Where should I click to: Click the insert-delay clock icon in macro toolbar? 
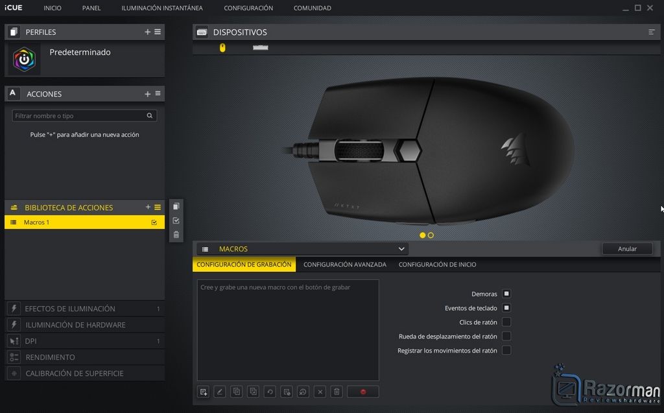tap(287, 392)
